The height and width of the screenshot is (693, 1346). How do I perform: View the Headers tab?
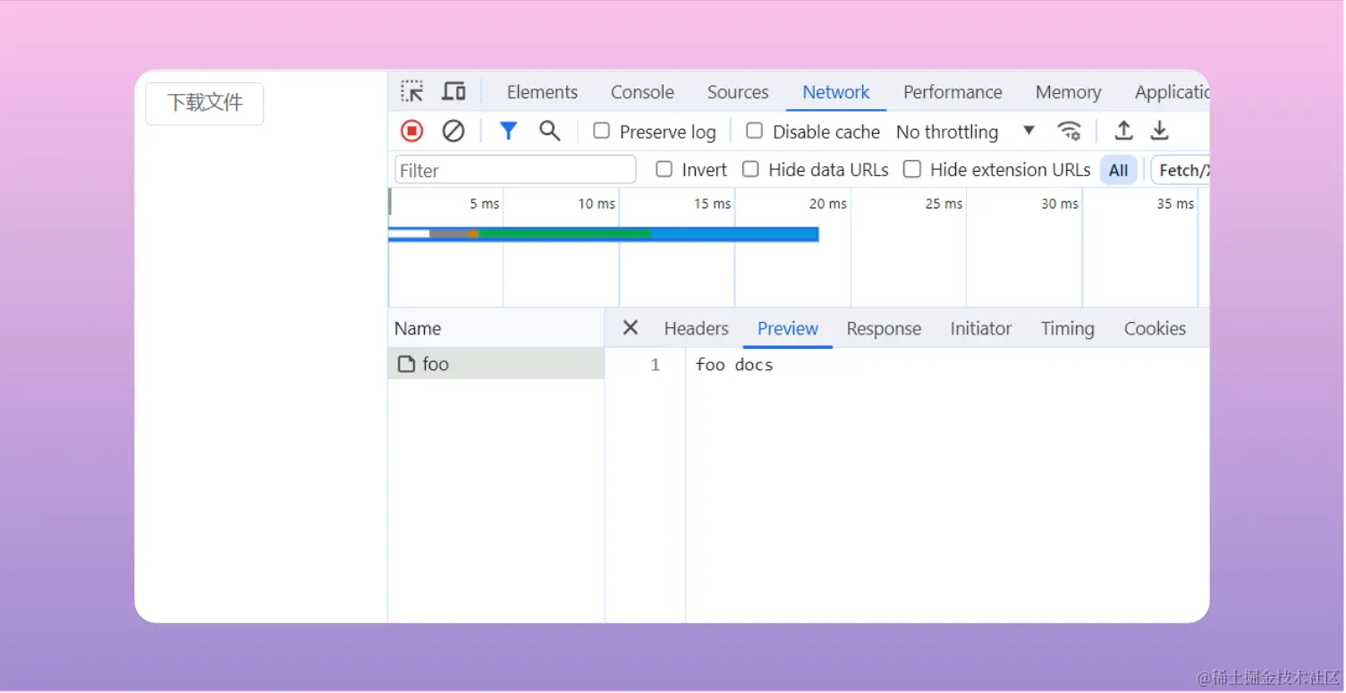point(696,329)
